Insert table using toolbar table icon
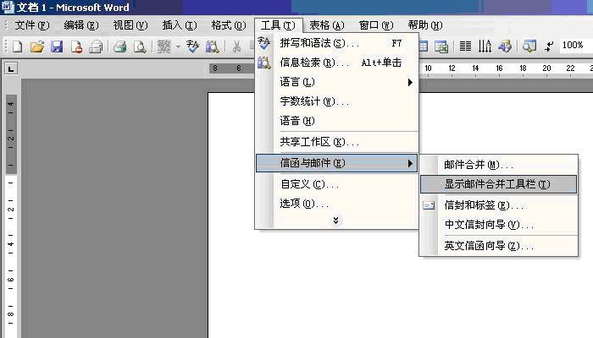This screenshot has height=338, width=593. [x=424, y=46]
